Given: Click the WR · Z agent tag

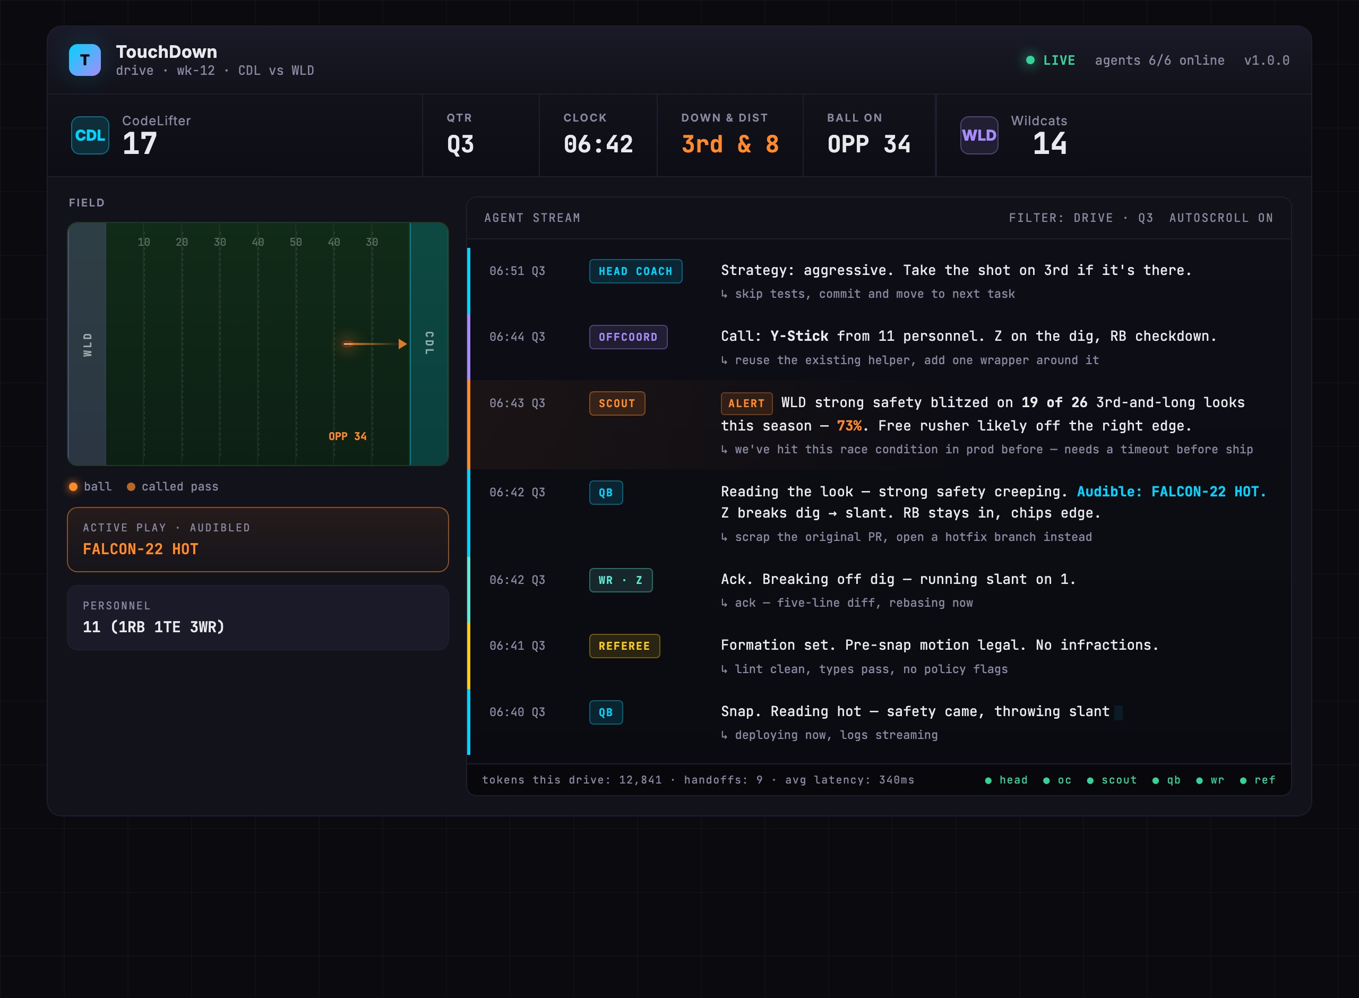Looking at the screenshot, I should [620, 580].
